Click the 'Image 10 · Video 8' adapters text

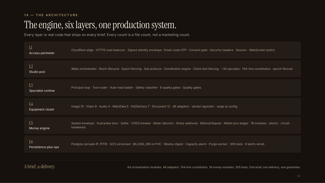click(84, 106)
